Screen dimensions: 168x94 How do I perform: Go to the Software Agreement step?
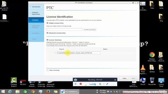point(36,13)
